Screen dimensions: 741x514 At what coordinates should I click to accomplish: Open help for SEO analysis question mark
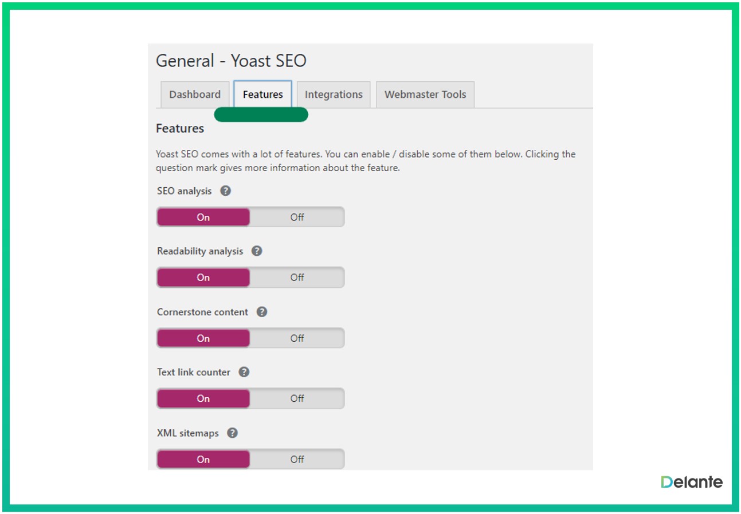226,191
